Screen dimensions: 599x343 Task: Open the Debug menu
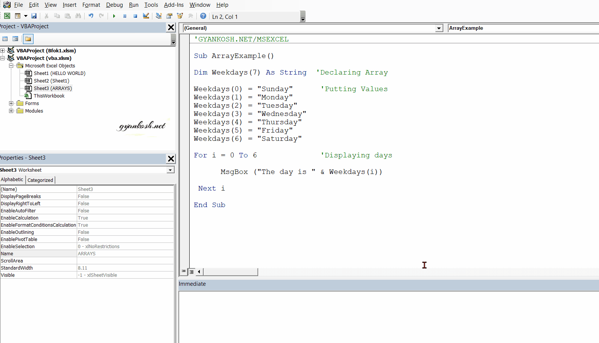click(114, 5)
